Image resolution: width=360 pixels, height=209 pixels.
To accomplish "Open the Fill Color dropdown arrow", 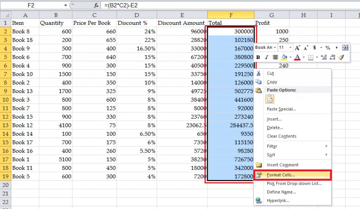I will tap(290, 57).
